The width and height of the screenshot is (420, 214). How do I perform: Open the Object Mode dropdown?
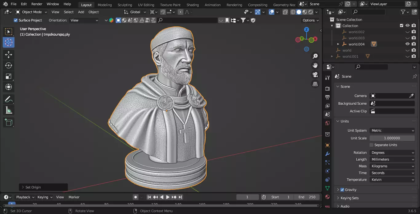[31, 12]
